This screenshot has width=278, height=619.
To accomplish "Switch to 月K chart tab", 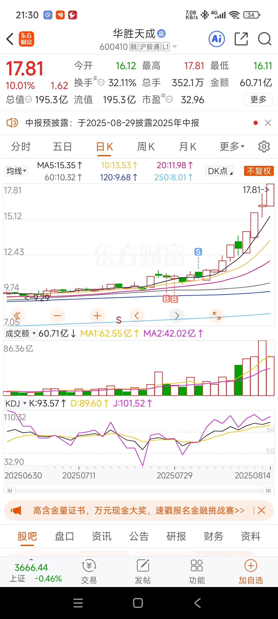I will pyautogui.click(x=188, y=146).
